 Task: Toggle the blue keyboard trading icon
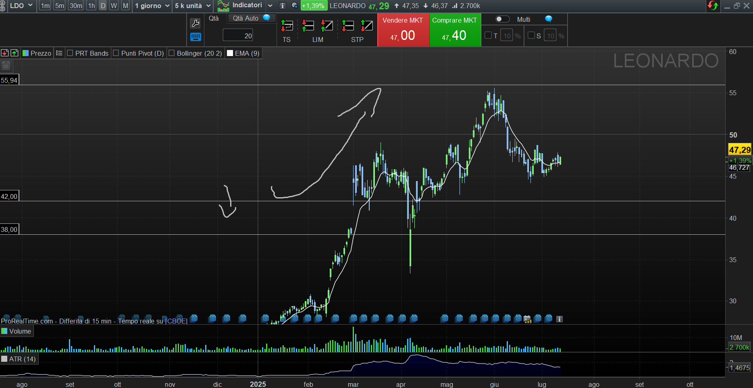196,37
